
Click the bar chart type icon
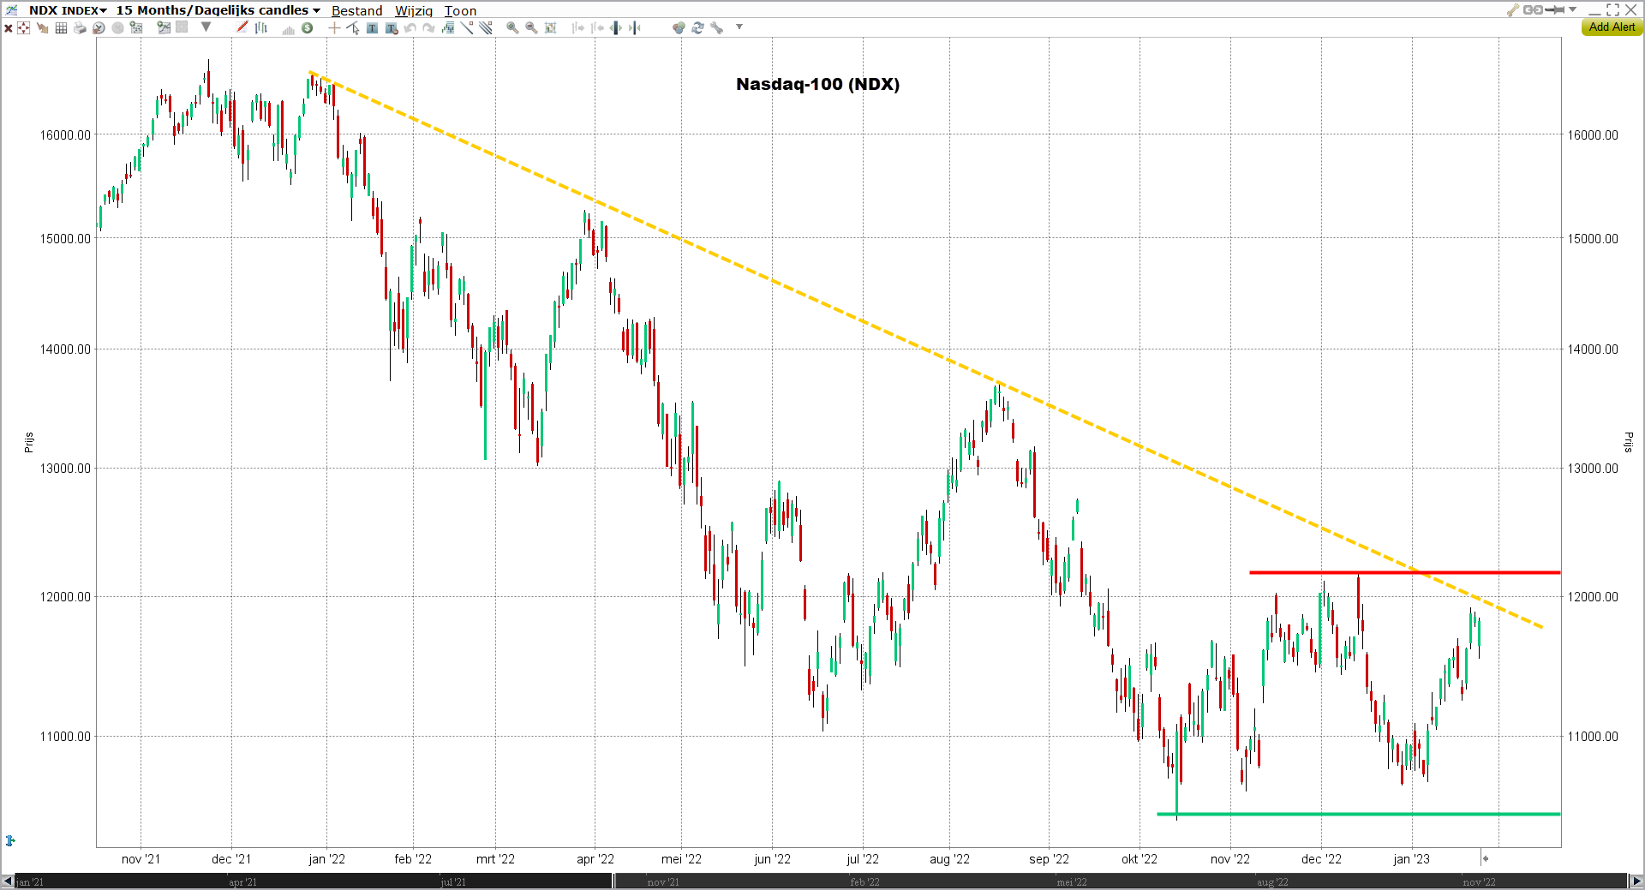pos(260,28)
